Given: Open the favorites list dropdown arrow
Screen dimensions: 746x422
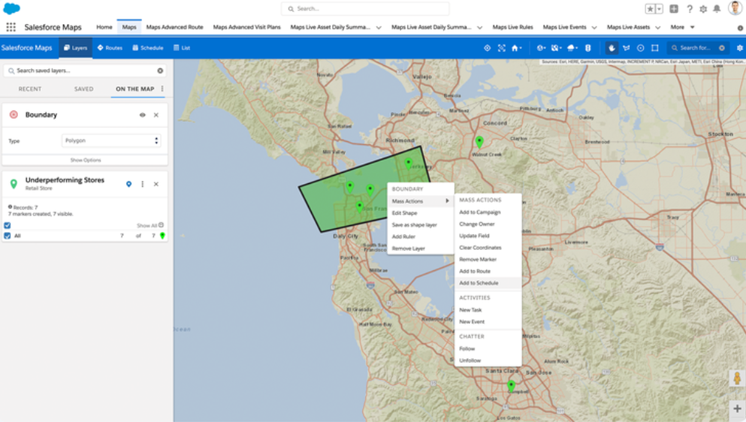Looking at the screenshot, I should pyautogui.click(x=660, y=8).
